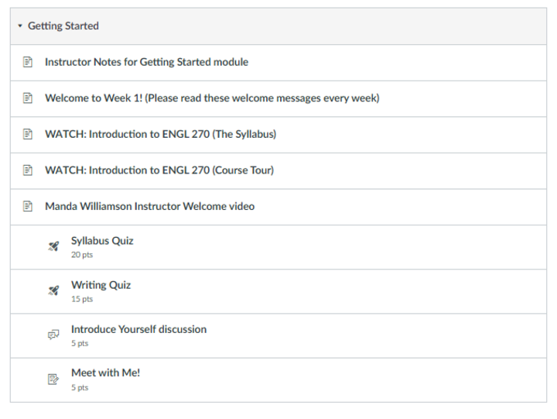The height and width of the screenshot is (419, 557).
Task: Click page icon beside Course Tour item
Action: tap(28, 170)
